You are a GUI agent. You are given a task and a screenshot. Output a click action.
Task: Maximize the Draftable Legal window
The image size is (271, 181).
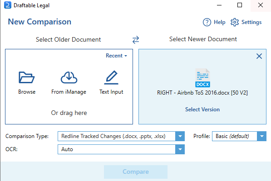coord(240,5)
